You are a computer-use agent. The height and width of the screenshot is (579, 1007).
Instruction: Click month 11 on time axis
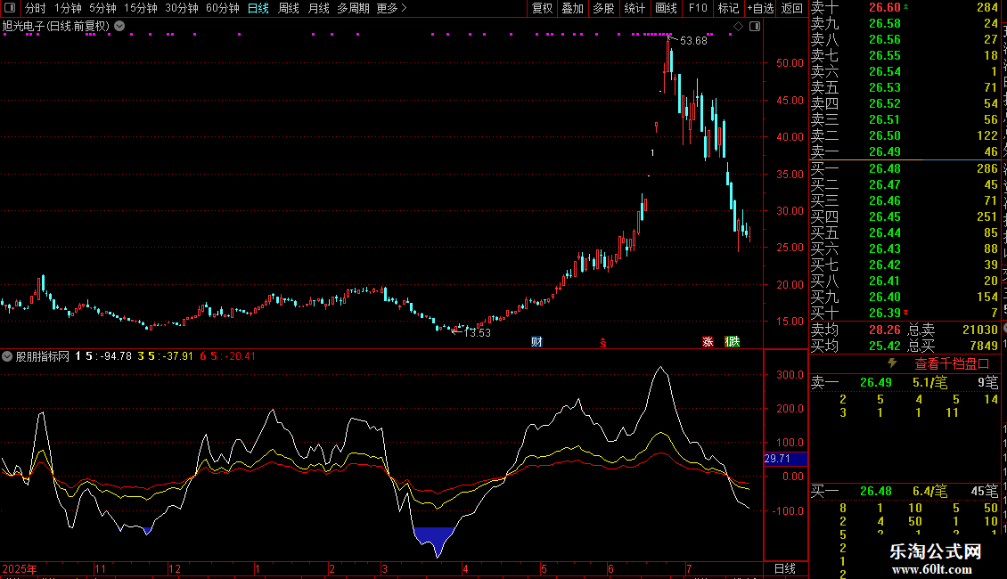[x=100, y=568]
